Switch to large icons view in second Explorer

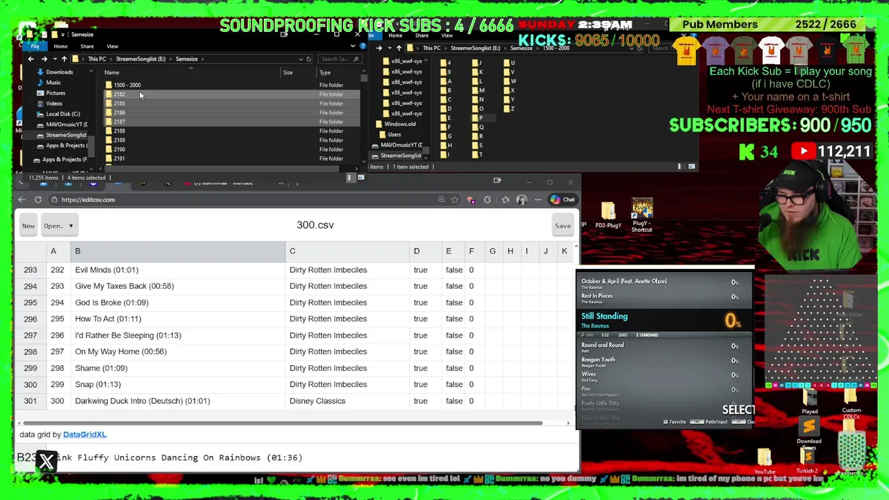pyautogui.click(x=691, y=167)
